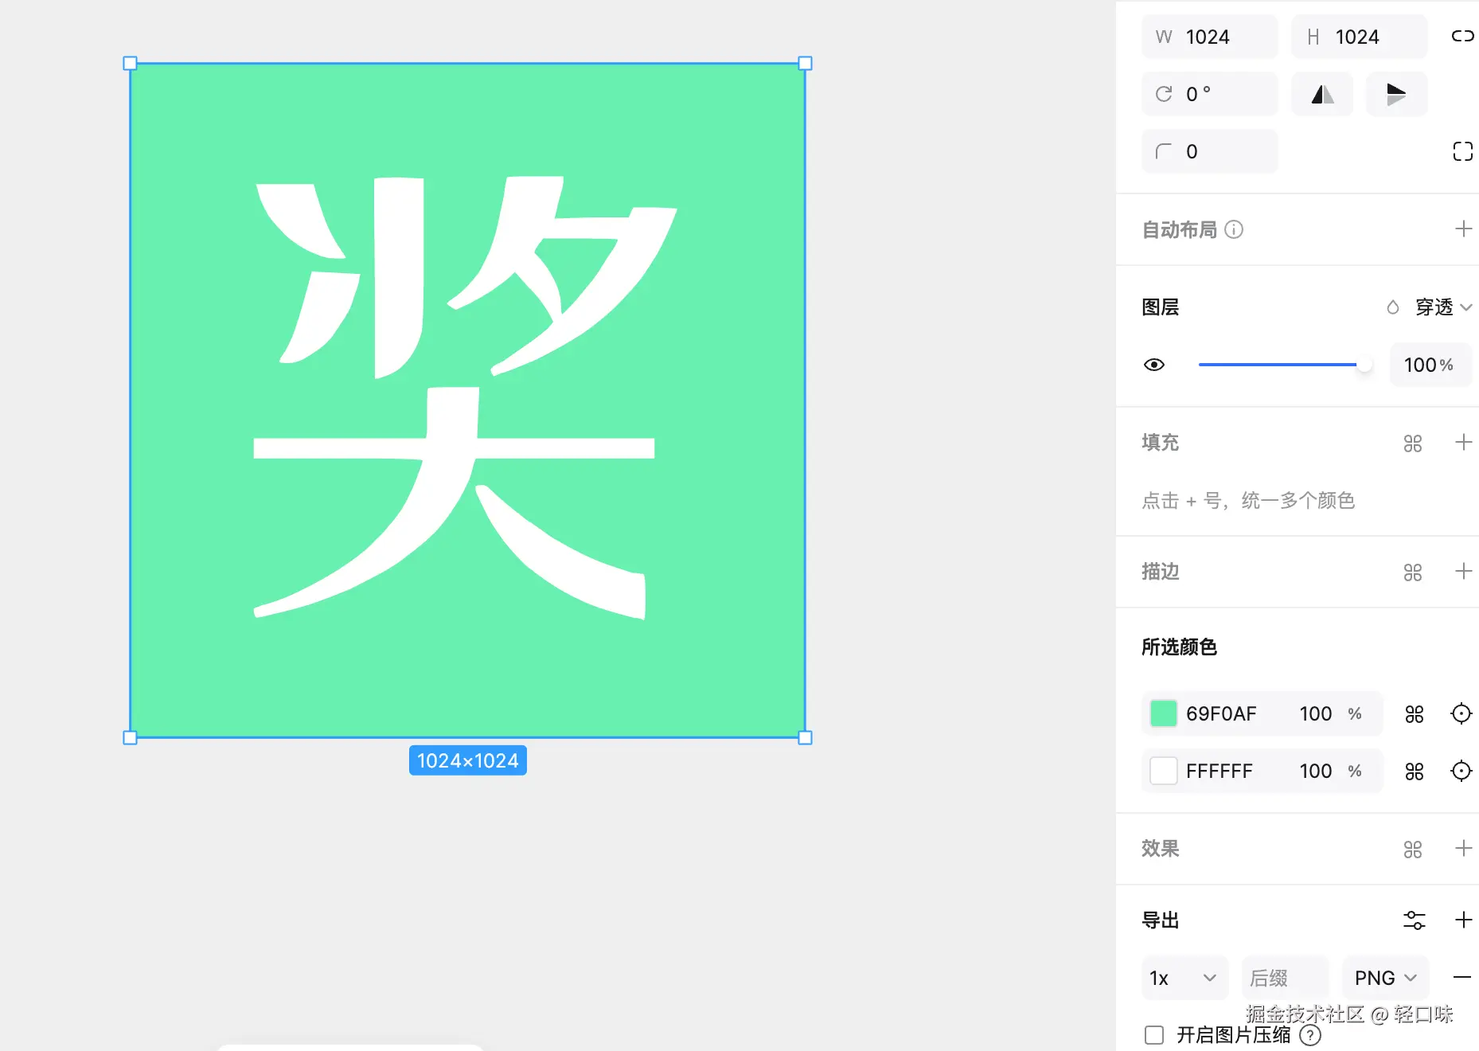Screen dimensions: 1479x1051
Task: Open the image compression help icon
Action: [x=1310, y=1035]
